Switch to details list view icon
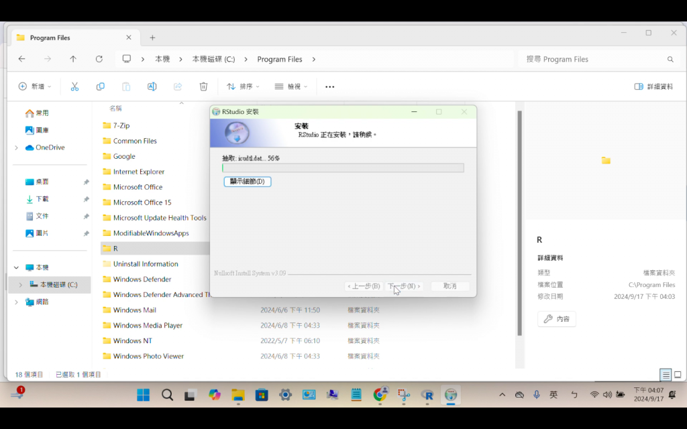Viewport: 687px width, 429px height. (x=666, y=375)
